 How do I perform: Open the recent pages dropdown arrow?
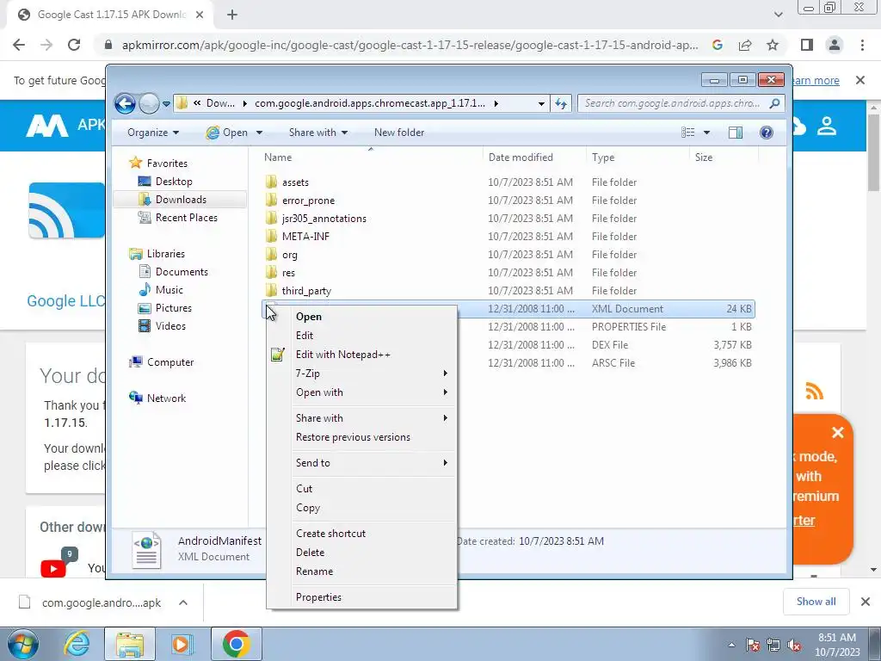[x=166, y=104]
